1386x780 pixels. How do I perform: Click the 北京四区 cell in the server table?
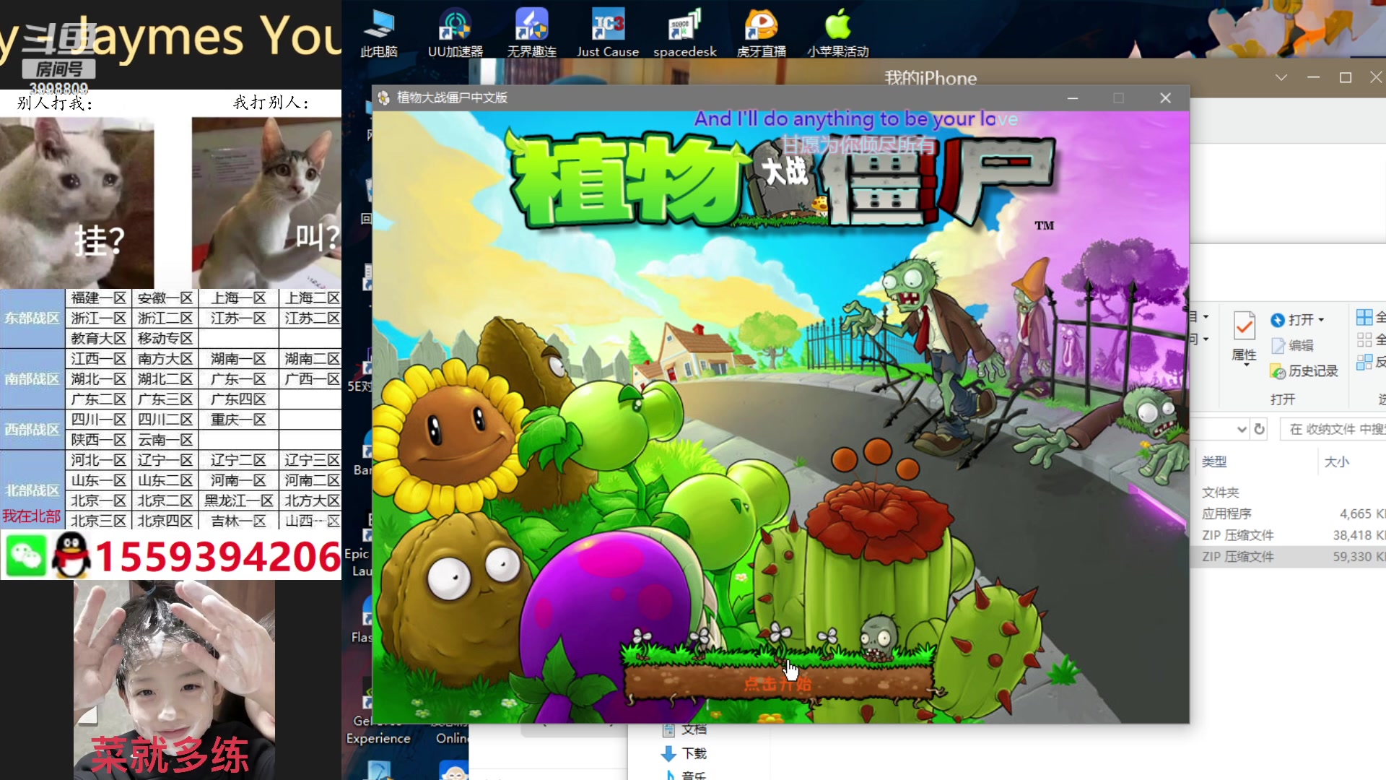(x=165, y=520)
